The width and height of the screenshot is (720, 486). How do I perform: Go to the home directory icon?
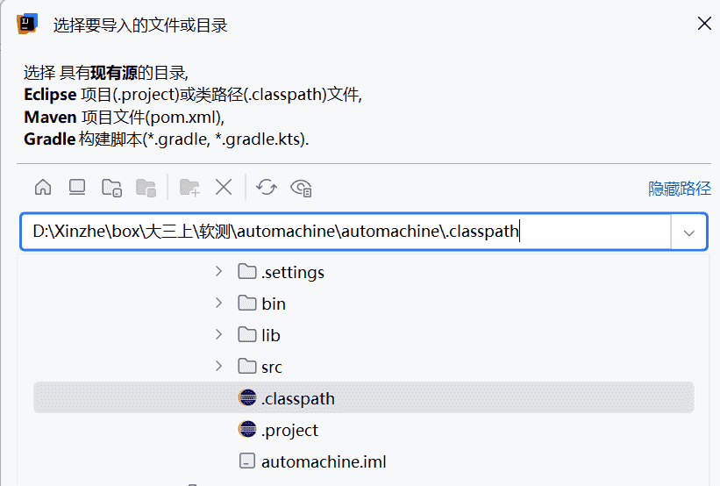click(x=43, y=187)
